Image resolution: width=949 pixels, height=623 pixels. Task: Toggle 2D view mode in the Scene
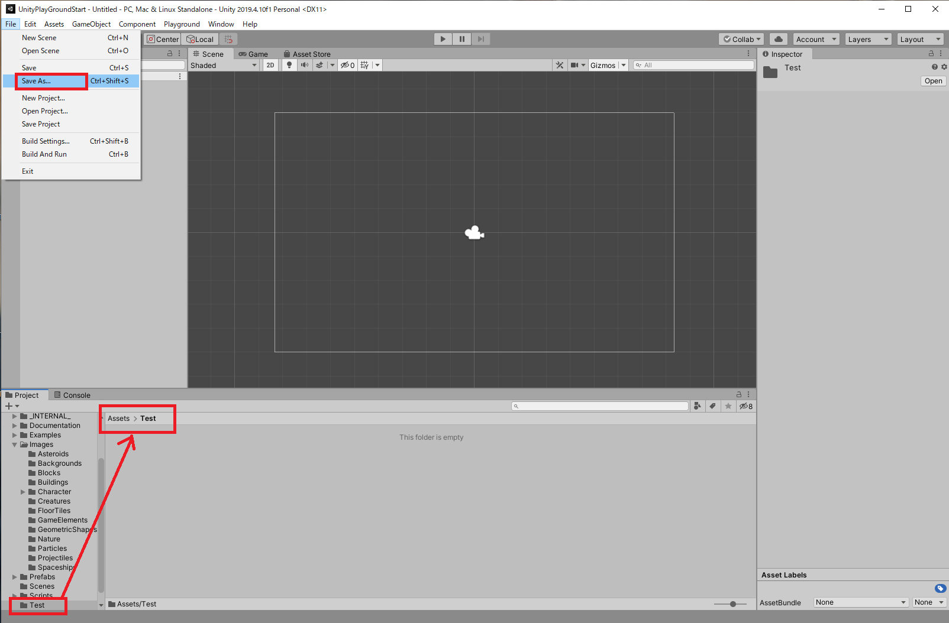point(270,65)
